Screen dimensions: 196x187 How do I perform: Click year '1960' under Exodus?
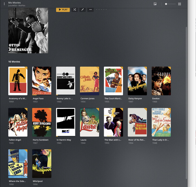point(155,102)
